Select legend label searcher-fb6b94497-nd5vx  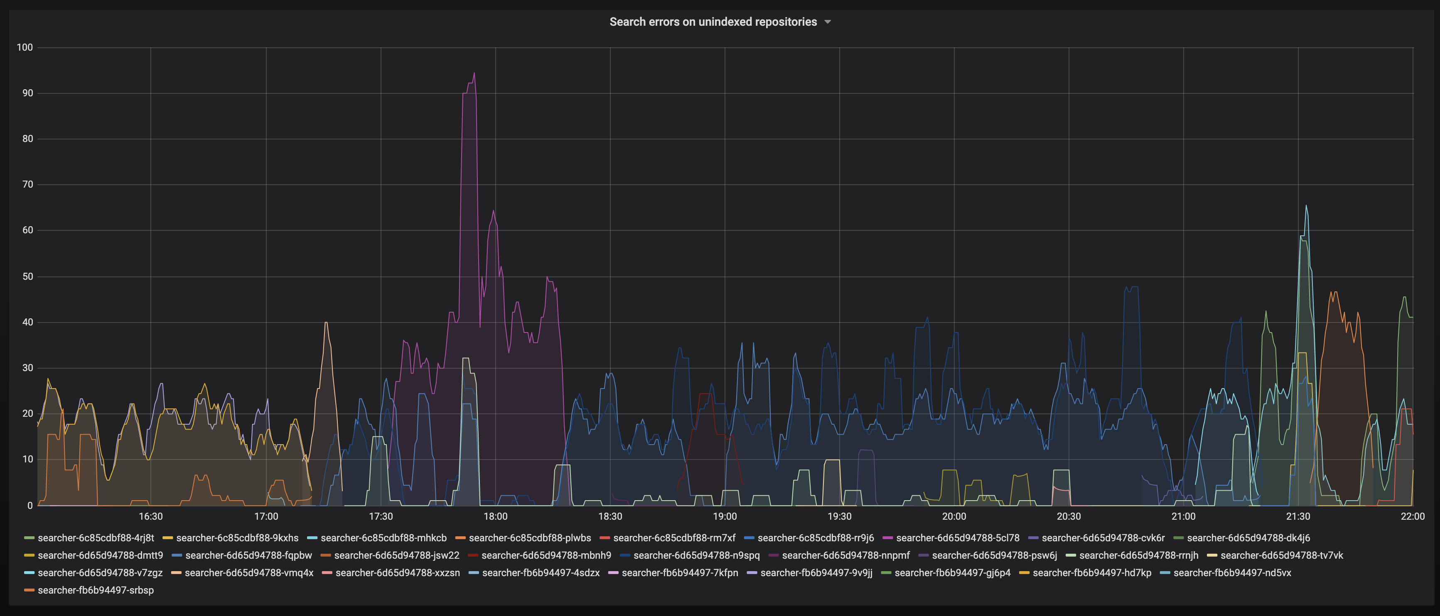(1232, 572)
